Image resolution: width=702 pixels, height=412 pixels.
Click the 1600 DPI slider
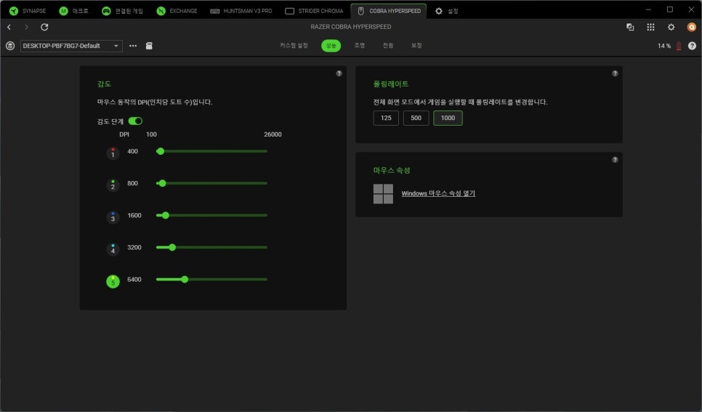pyautogui.click(x=211, y=215)
